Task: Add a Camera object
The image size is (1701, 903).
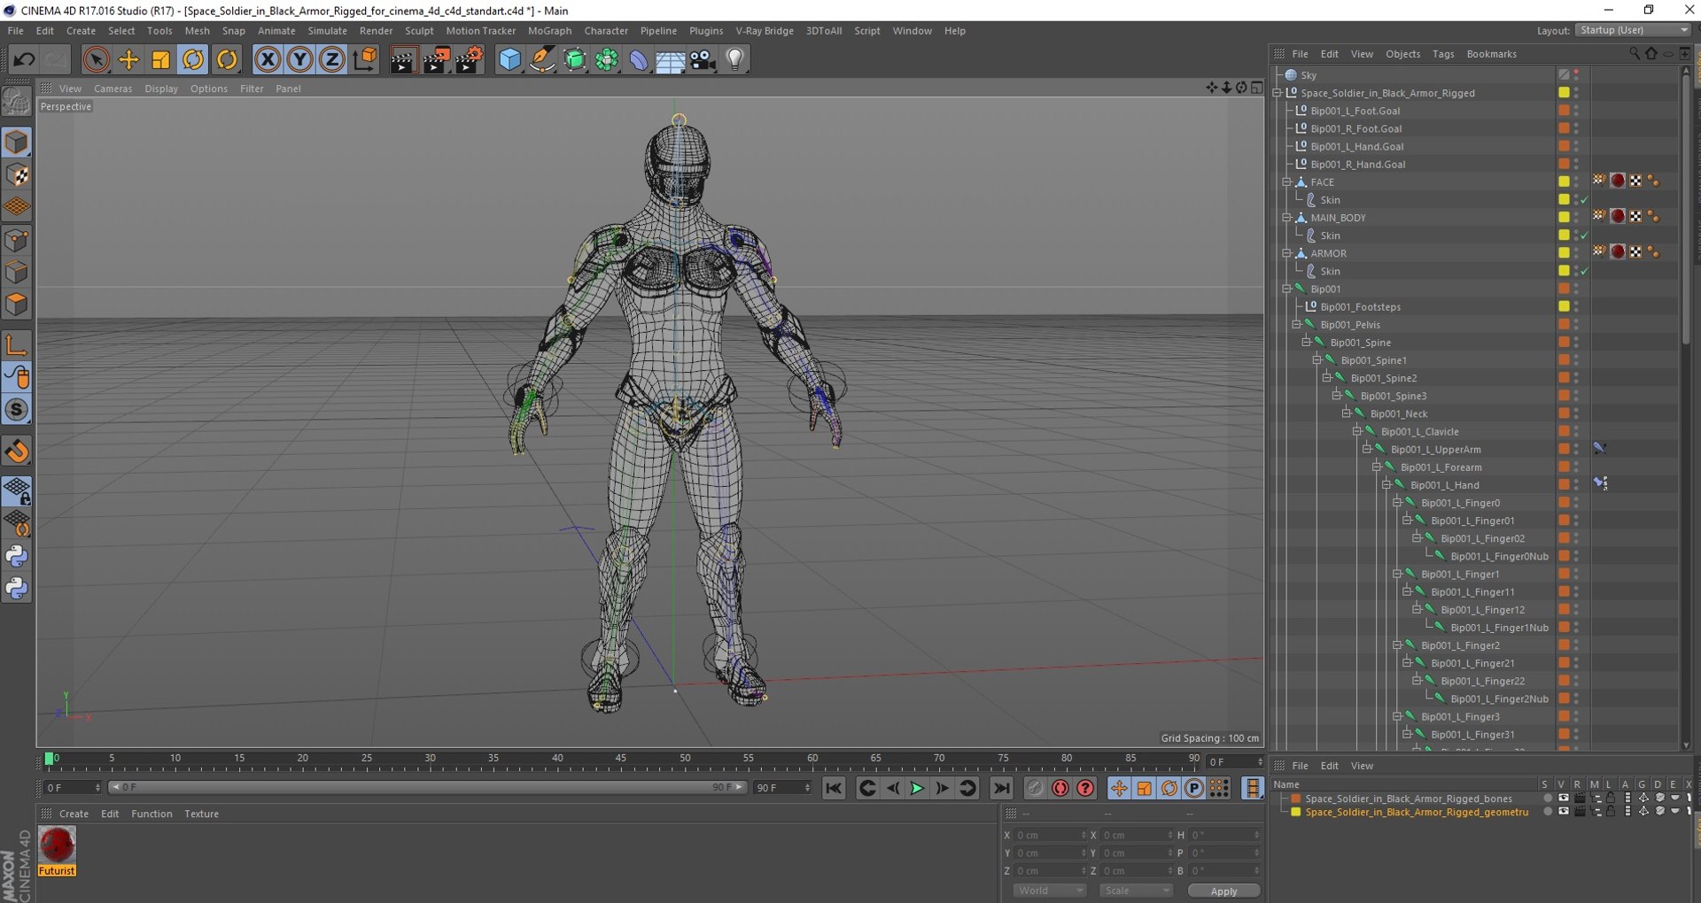Action: tap(703, 59)
